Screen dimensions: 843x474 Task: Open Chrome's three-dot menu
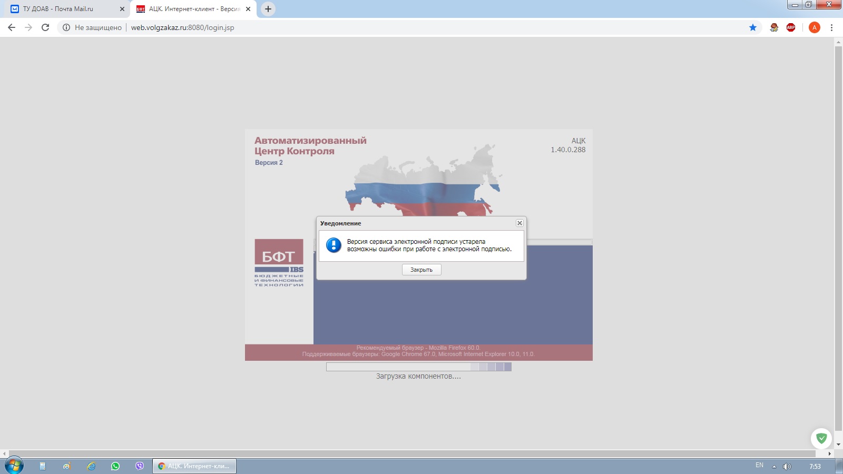coord(832,27)
